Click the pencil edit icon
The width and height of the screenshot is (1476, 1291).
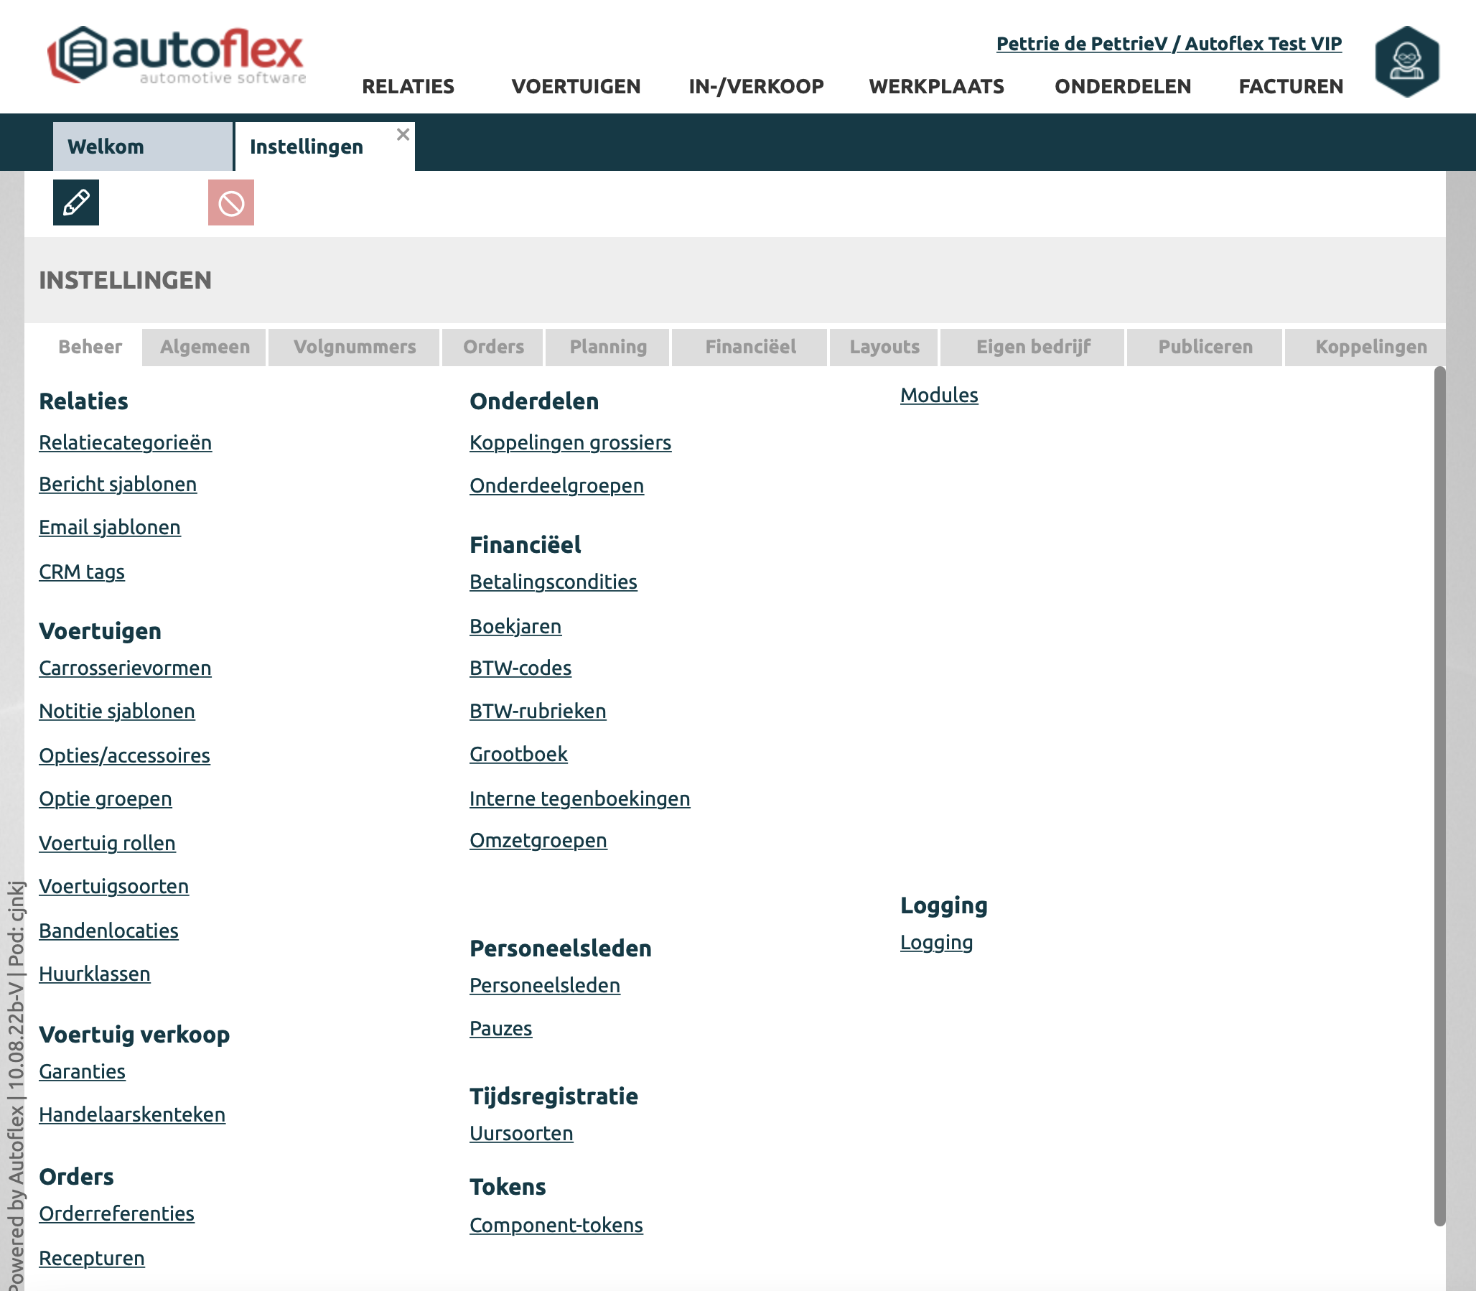pyautogui.click(x=75, y=202)
